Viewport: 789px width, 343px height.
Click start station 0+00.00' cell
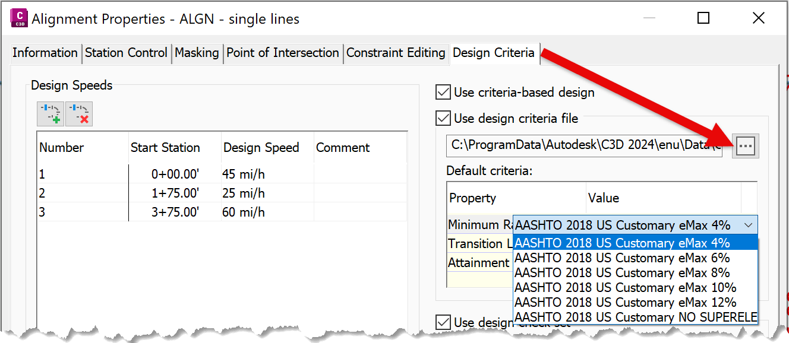175,174
